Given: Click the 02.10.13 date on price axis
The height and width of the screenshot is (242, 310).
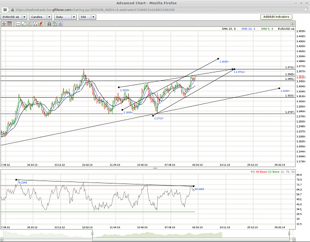Looking at the screenshot, I should (197, 165).
